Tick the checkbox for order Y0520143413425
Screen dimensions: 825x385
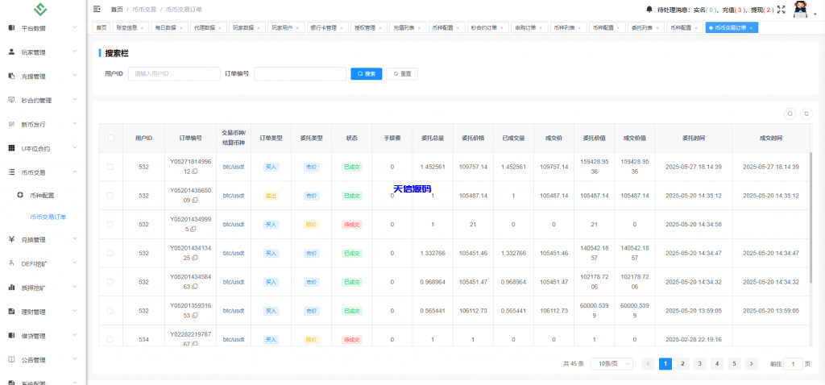pyautogui.click(x=110, y=253)
